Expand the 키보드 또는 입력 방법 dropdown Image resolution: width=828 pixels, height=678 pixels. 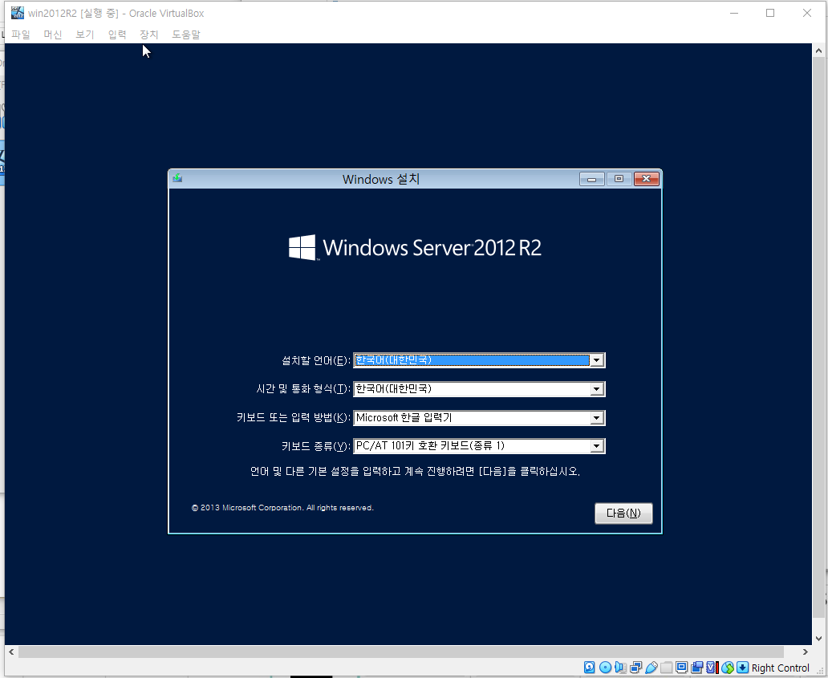pos(596,418)
